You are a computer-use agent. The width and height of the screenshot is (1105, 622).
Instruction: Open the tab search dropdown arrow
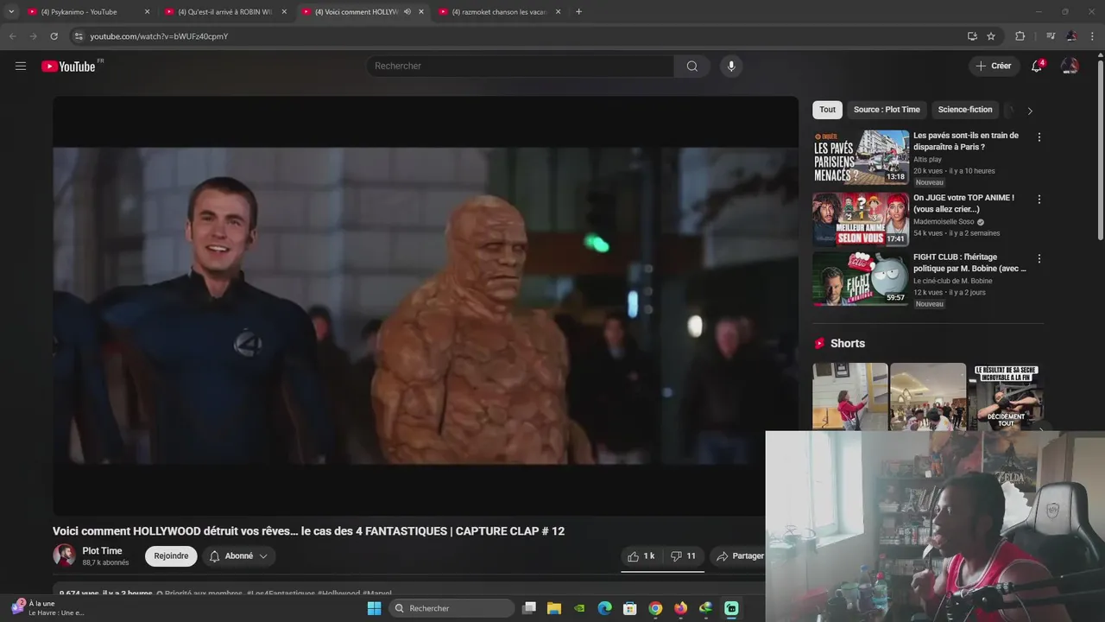coord(11,12)
